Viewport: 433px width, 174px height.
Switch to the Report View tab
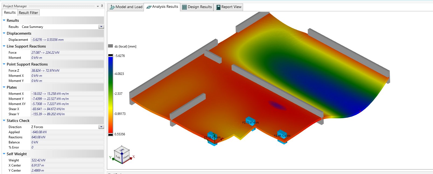point(228,7)
